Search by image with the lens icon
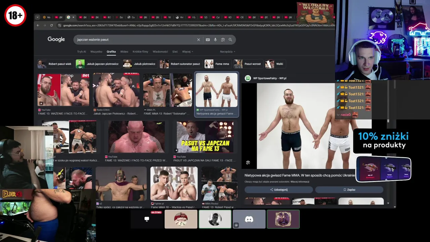Screen dimensions: 430x242 (x=223, y=40)
